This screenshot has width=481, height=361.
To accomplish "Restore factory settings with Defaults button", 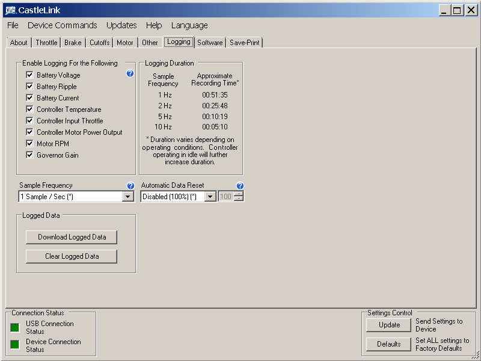I will (x=389, y=344).
